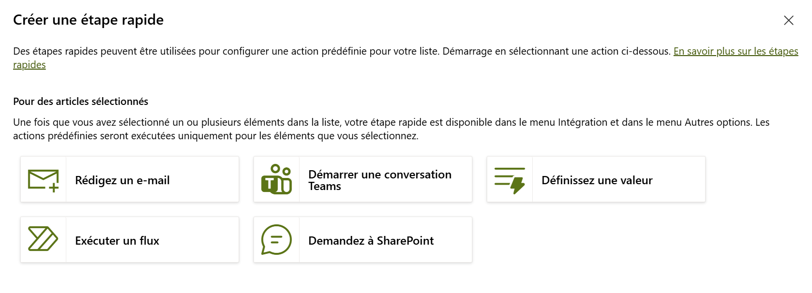812x293 pixels.
Task: Click the line starting "actions prédéfinies seront exécutées"
Action: click(x=215, y=136)
